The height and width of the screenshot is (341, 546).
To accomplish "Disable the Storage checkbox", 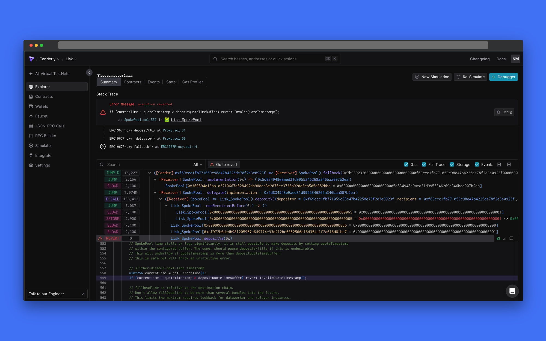I will 452,164.
